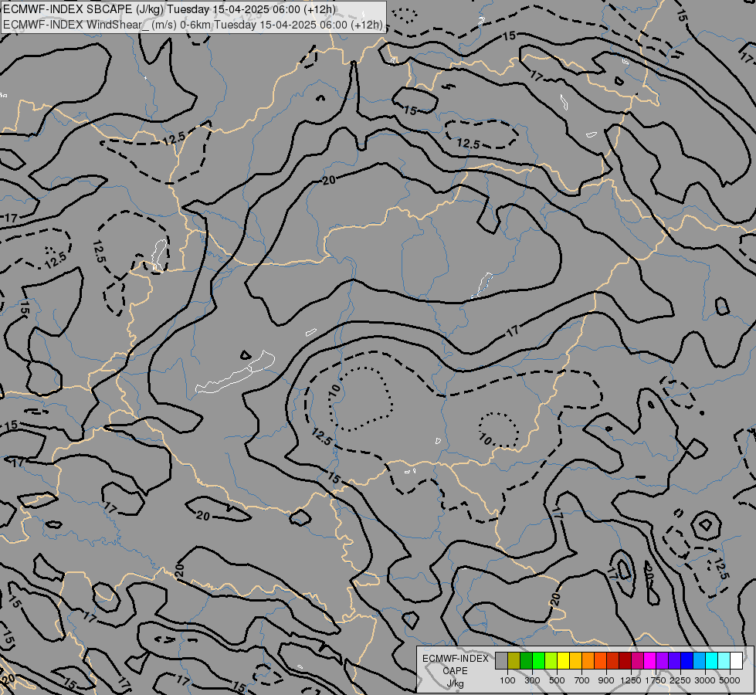Pick the bright cyan legend swatch
This screenshot has height=695, width=756.
point(712,661)
